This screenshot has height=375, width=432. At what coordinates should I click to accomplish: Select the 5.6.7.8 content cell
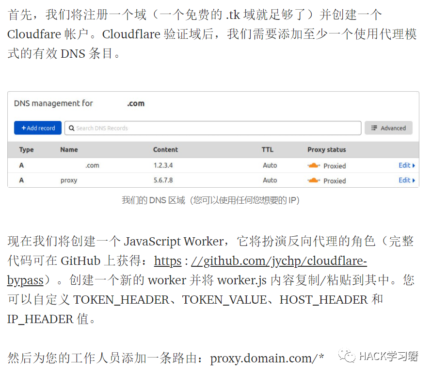(x=163, y=180)
